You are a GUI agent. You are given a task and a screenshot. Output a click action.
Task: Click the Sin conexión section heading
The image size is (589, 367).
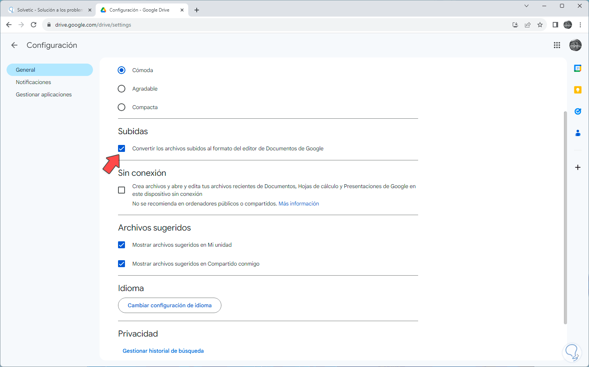(142, 173)
